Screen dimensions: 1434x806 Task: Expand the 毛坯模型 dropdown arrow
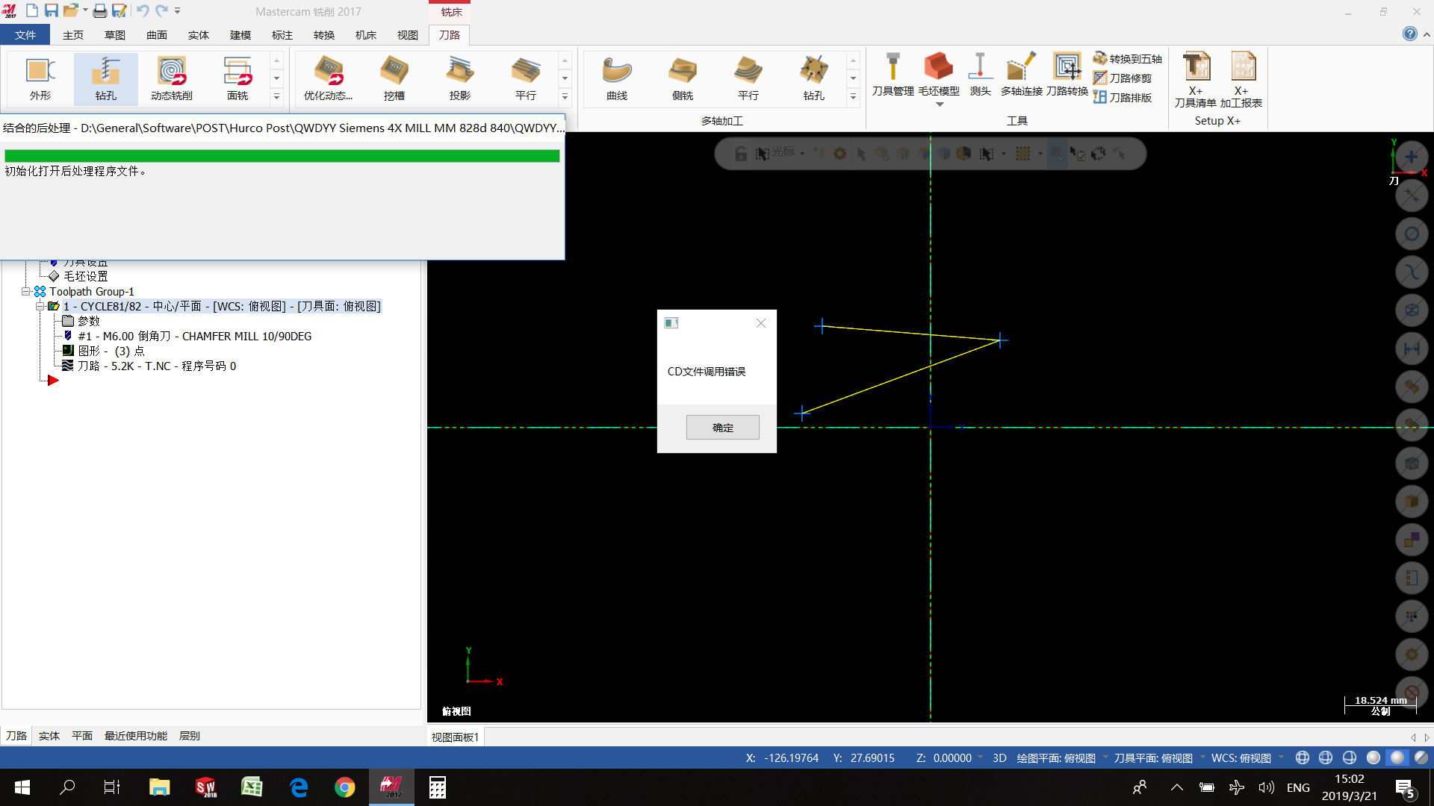tap(940, 104)
